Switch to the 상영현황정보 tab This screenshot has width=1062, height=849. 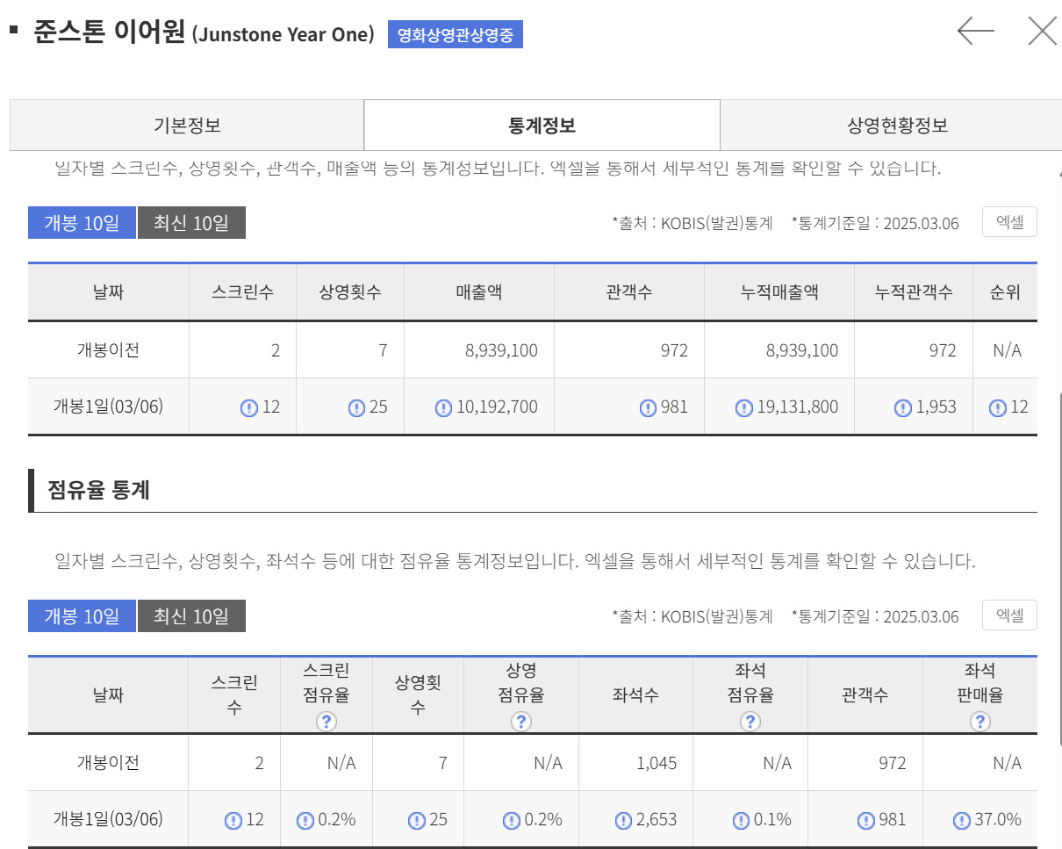coord(897,126)
